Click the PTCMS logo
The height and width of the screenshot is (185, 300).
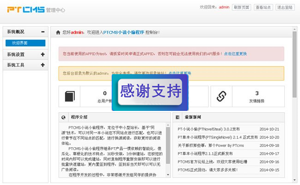point(26,10)
